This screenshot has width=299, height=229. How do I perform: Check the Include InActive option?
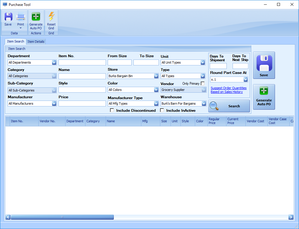tap(162, 110)
